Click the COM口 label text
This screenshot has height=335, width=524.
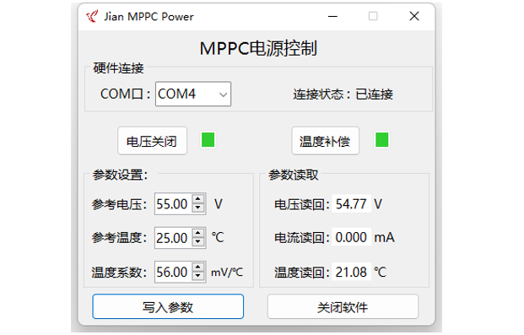(126, 94)
